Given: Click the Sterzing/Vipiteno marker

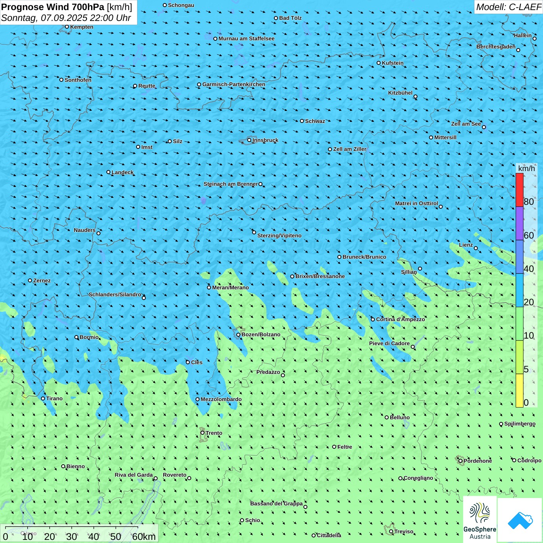Looking at the screenshot, I should [x=254, y=232].
